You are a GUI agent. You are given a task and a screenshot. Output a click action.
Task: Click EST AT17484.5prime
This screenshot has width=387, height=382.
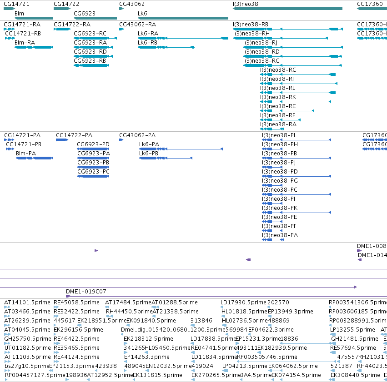pos(128,303)
